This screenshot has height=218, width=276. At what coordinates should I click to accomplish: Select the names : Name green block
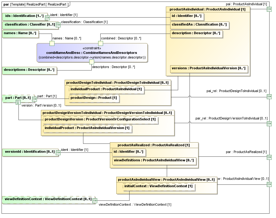point(20,33)
